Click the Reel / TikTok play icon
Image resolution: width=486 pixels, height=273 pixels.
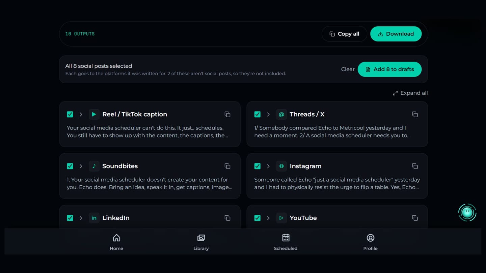click(x=94, y=114)
